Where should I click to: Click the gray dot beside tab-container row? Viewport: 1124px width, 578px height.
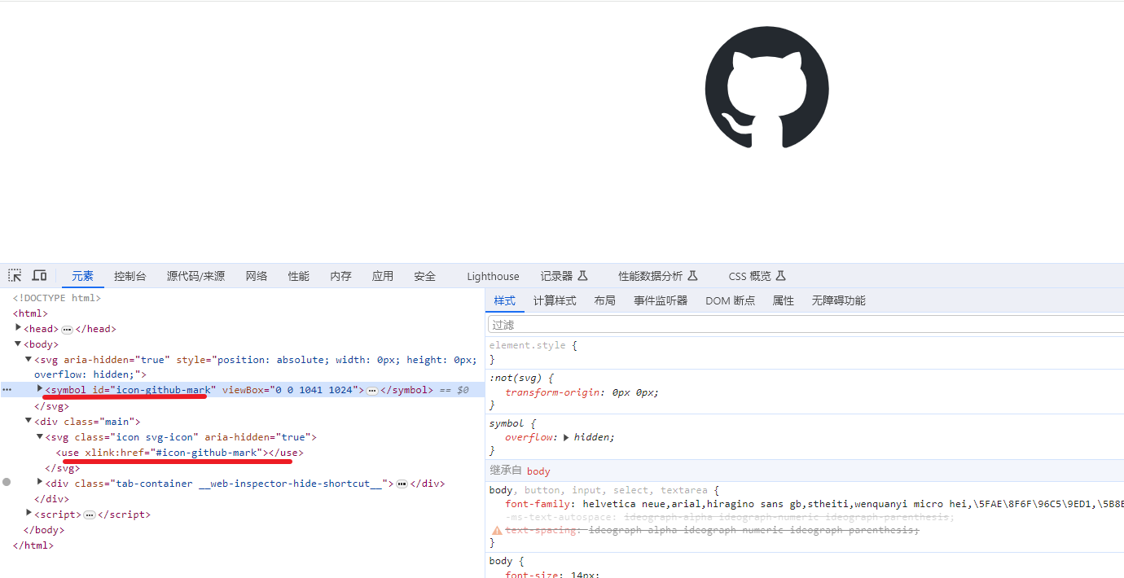7,483
